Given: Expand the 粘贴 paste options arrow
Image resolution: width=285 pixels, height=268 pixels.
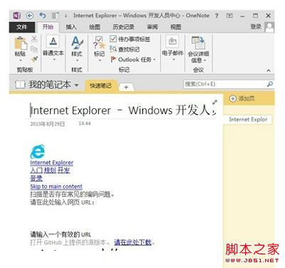Looking at the screenshot, I should pos(21,61).
